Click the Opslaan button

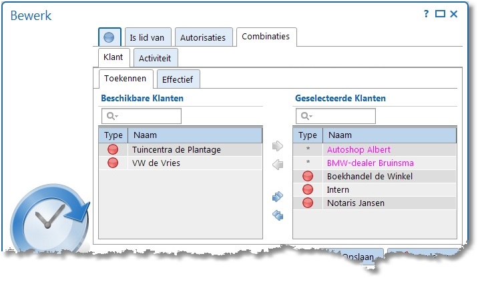(358, 256)
